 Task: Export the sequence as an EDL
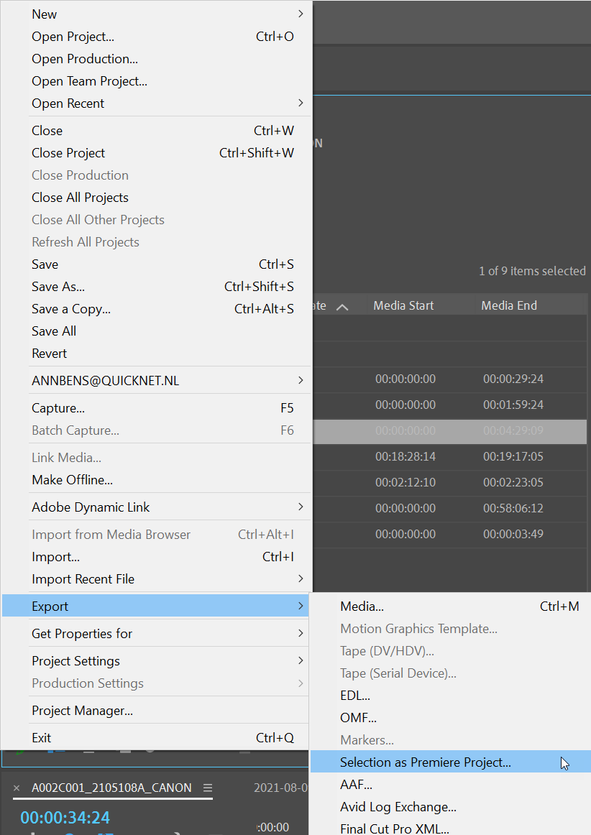coord(354,695)
